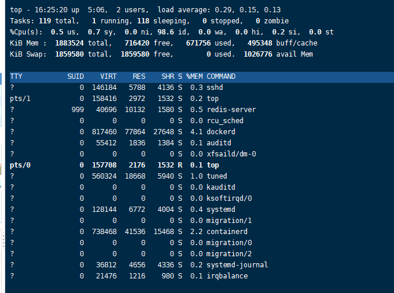Image resolution: width=394 pixels, height=293 pixels.
Task: Click the rcu_sched process name
Action: coord(225,121)
